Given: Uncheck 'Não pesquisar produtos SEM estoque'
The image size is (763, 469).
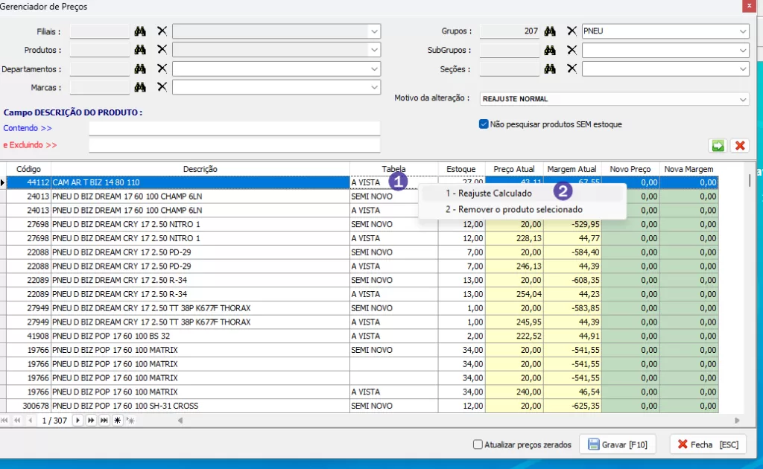Looking at the screenshot, I should [484, 124].
